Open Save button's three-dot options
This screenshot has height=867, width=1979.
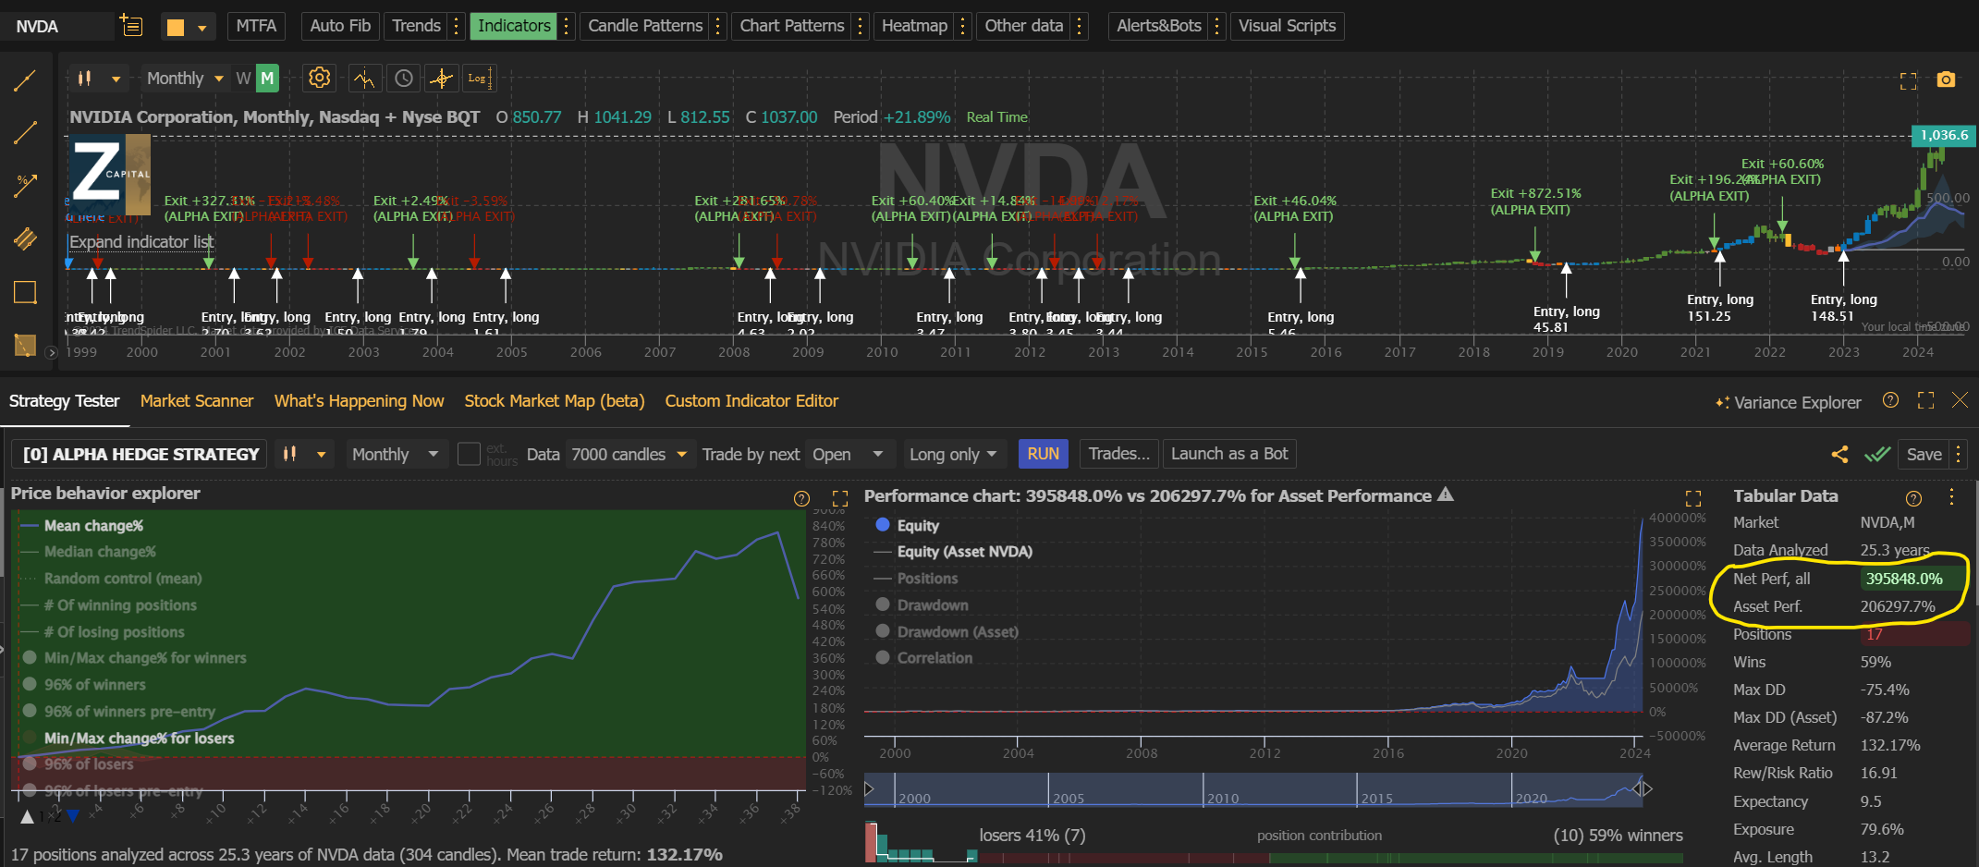click(x=1958, y=454)
